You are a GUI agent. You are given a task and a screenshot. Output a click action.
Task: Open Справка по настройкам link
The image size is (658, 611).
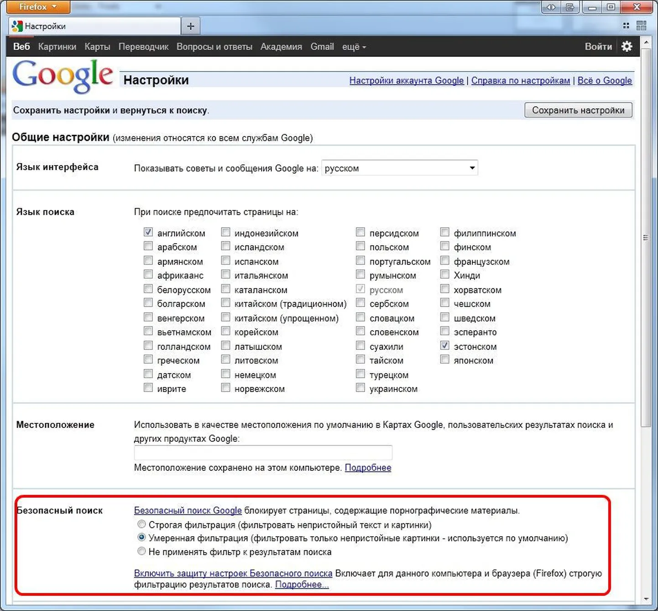(x=520, y=81)
